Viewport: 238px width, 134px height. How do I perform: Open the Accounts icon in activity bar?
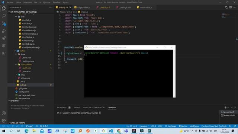coord(4,113)
